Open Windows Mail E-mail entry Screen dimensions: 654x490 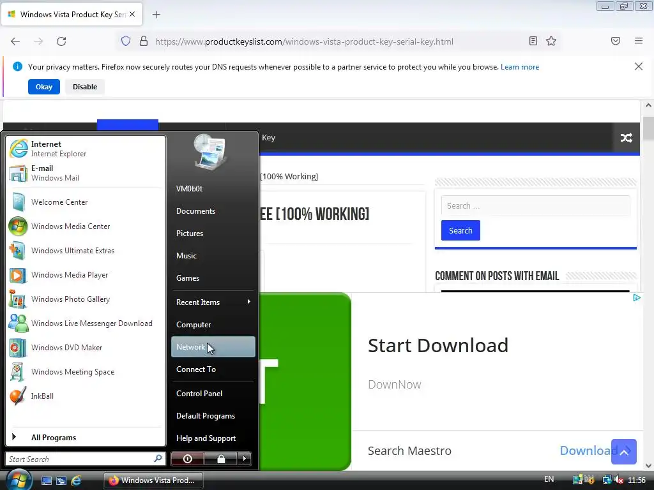coord(86,173)
